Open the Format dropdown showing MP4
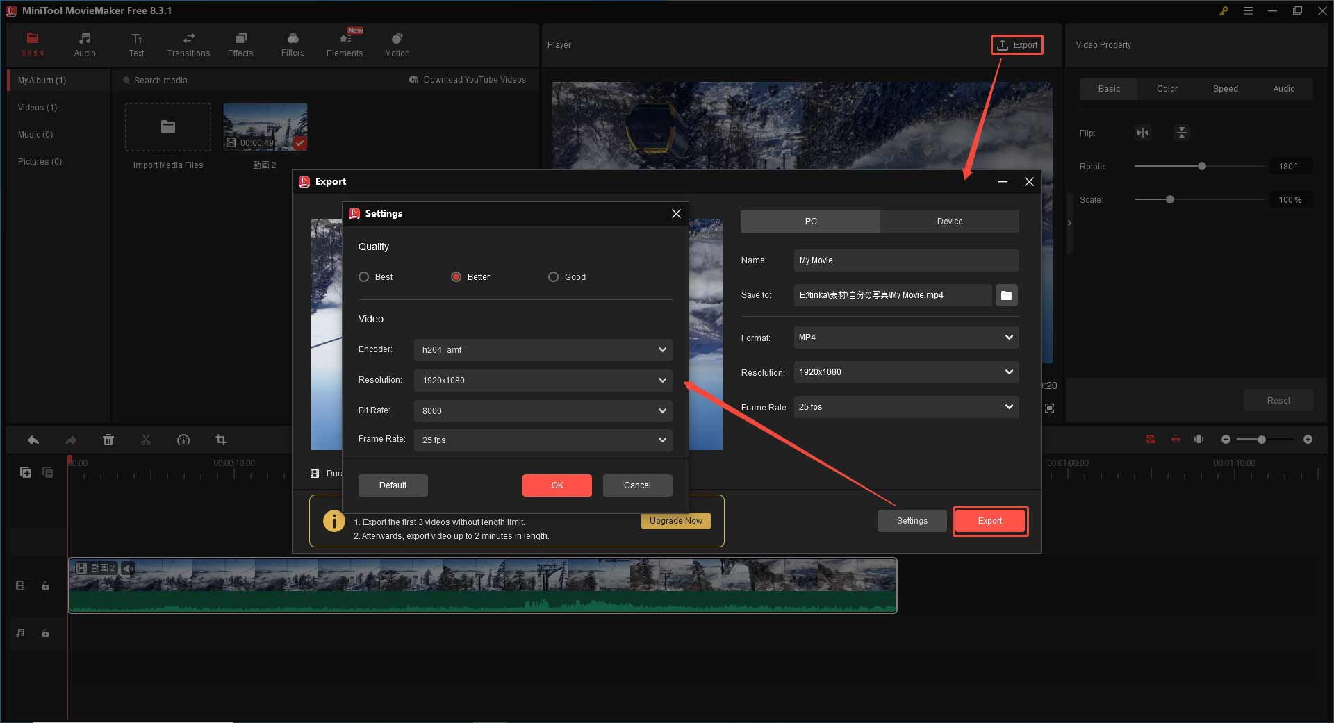The image size is (1334, 723). click(905, 338)
